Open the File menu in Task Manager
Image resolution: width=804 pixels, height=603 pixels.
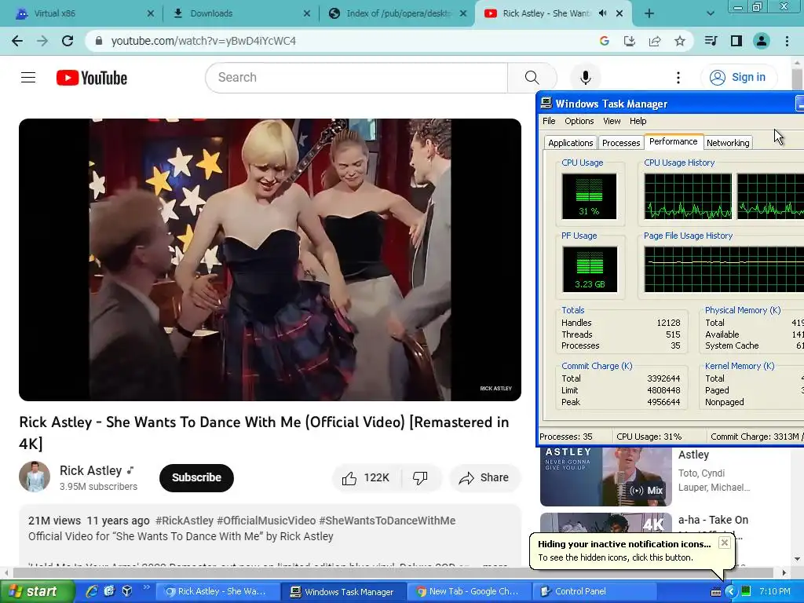click(x=549, y=121)
